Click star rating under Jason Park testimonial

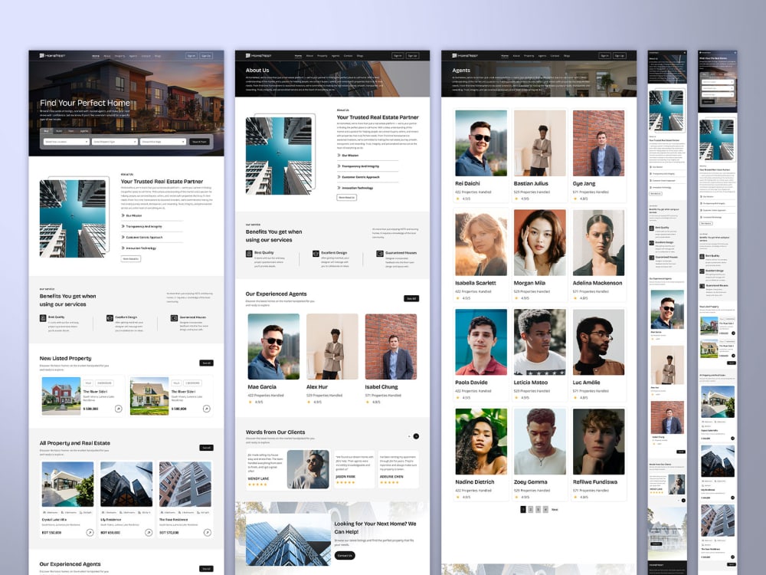(x=345, y=482)
